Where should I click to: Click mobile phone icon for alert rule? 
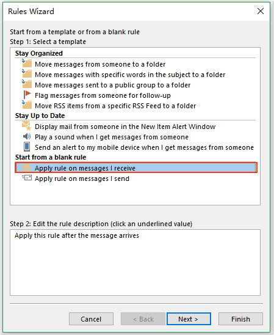pyautogui.click(x=27, y=147)
